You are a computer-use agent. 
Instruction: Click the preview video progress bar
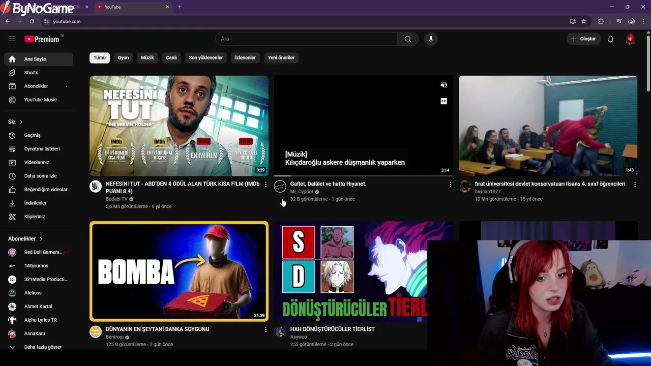(364, 175)
